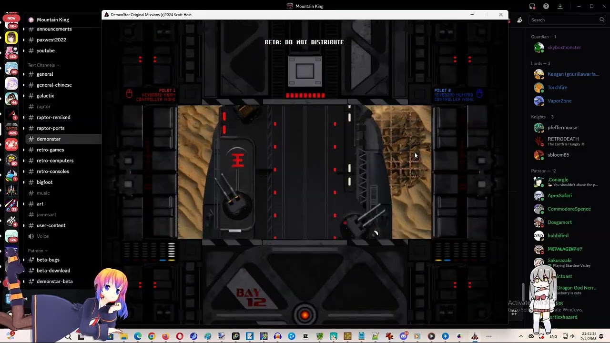Switch the ENG input language indicator

point(553,336)
